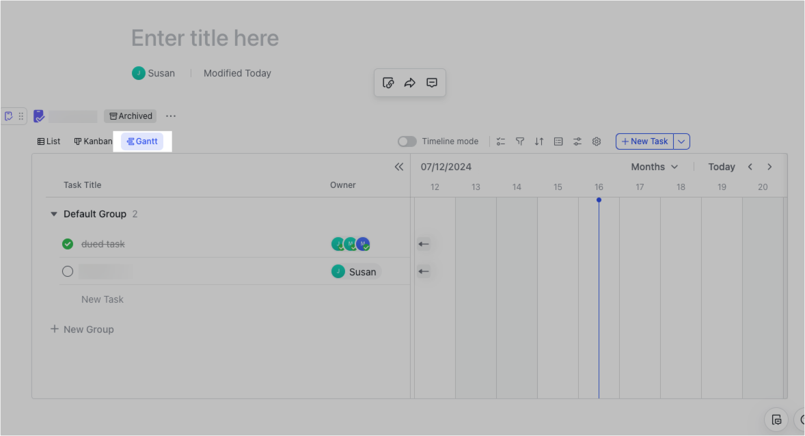
Task: Collapse the Default Group section
Action: (x=54, y=213)
